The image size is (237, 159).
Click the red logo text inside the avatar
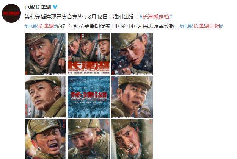click(x=11, y=13)
